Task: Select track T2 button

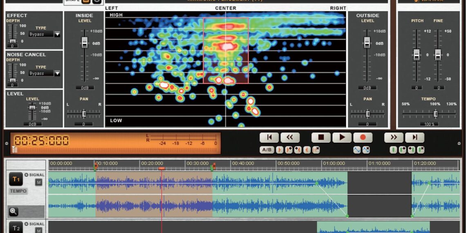Action: tap(16, 228)
